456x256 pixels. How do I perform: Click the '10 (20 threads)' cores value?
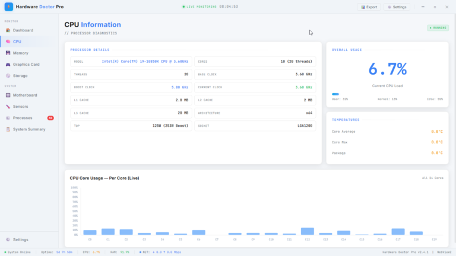coord(296,62)
